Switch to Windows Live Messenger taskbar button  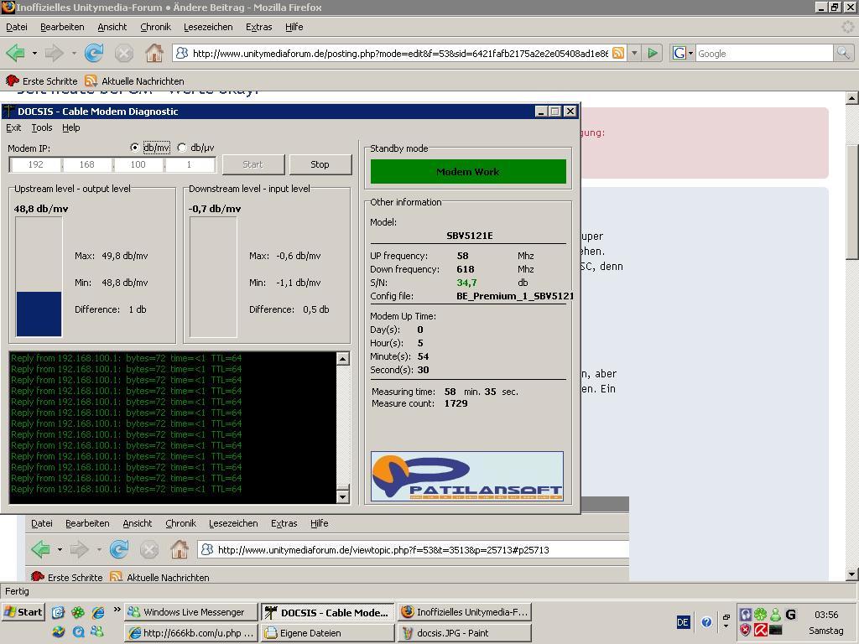(x=190, y=611)
